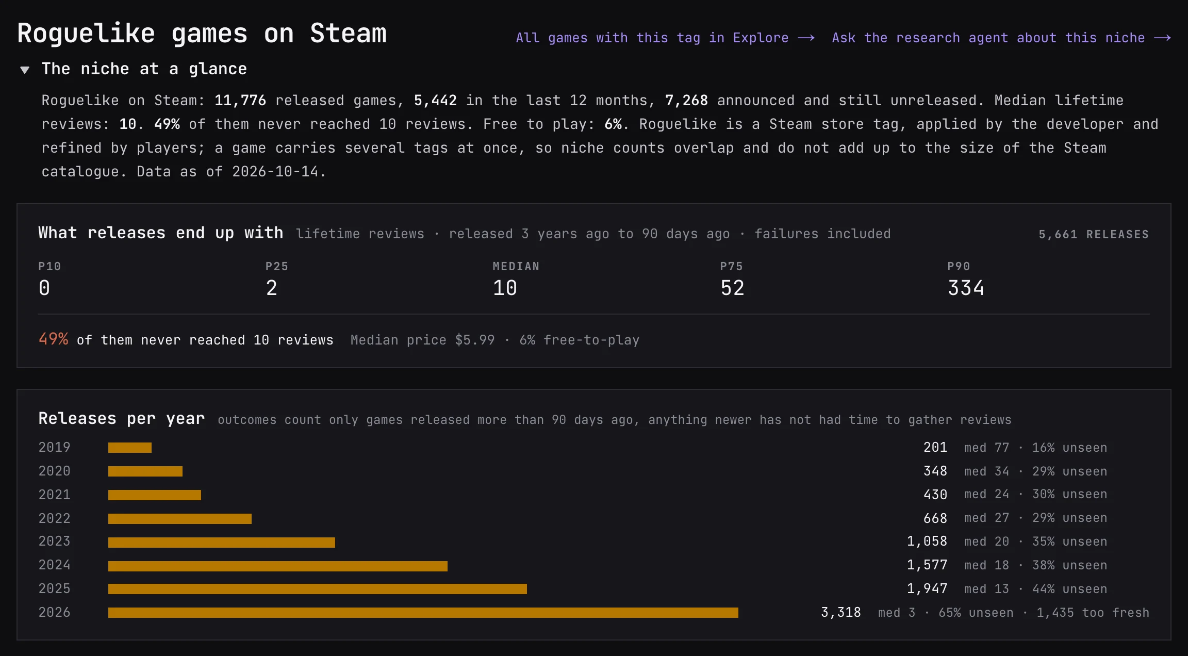Image resolution: width=1188 pixels, height=656 pixels.
Task: Click the '7,268' announced games figure
Action: pos(686,100)
